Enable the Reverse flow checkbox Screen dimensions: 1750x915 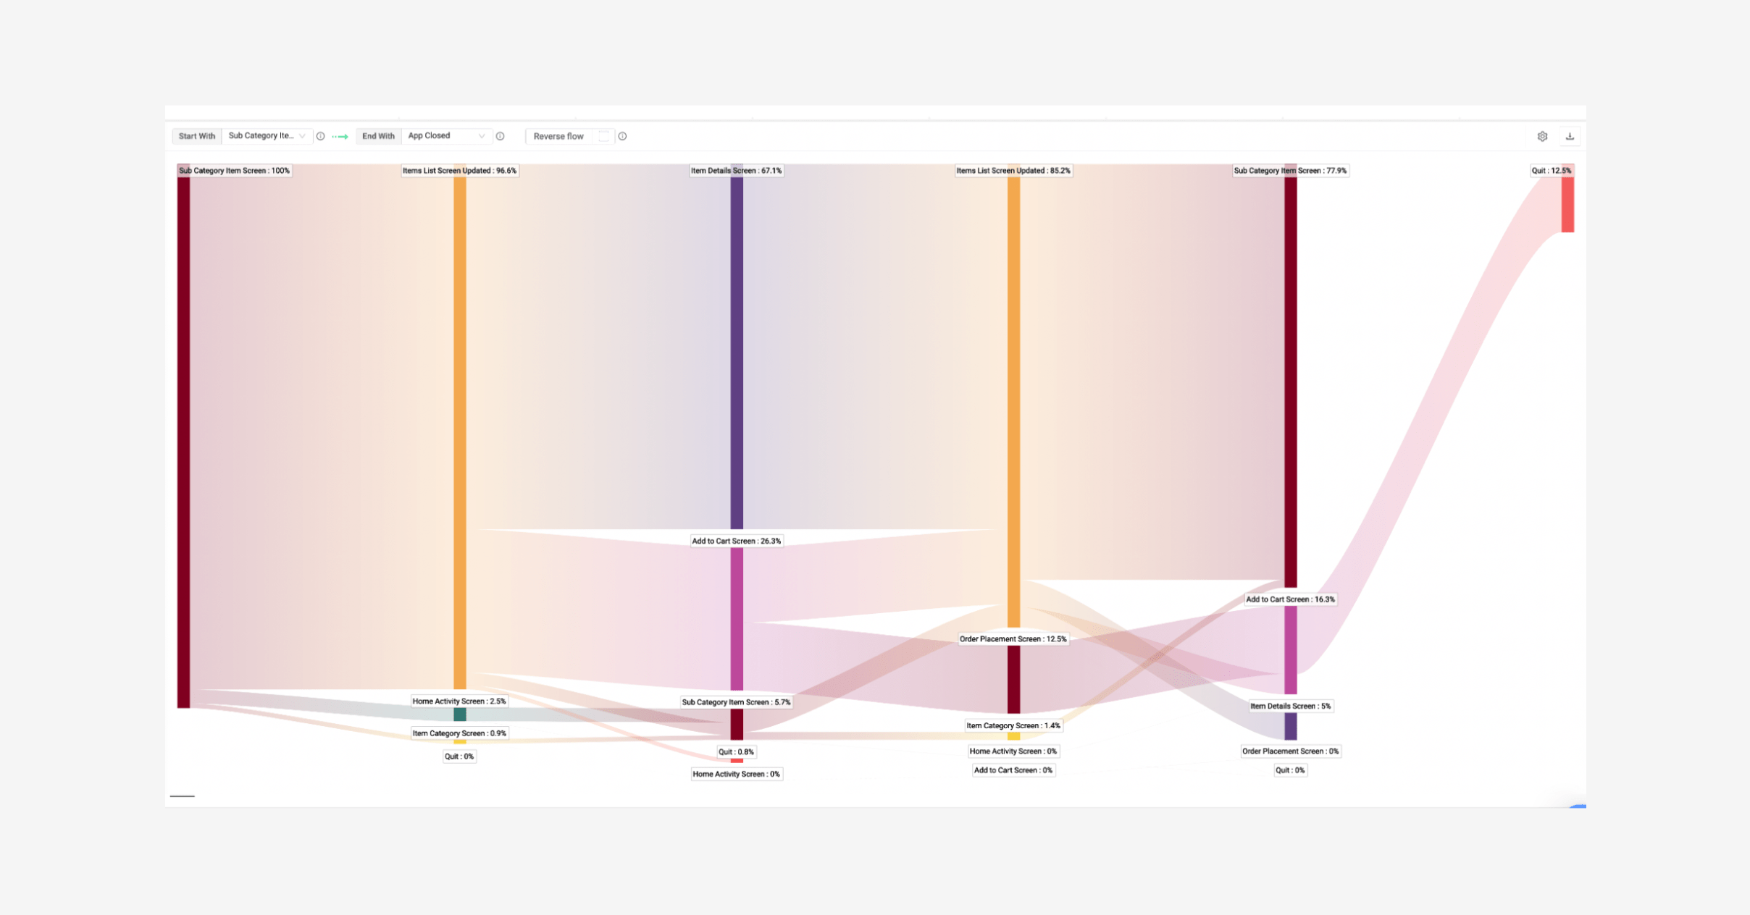603,136
